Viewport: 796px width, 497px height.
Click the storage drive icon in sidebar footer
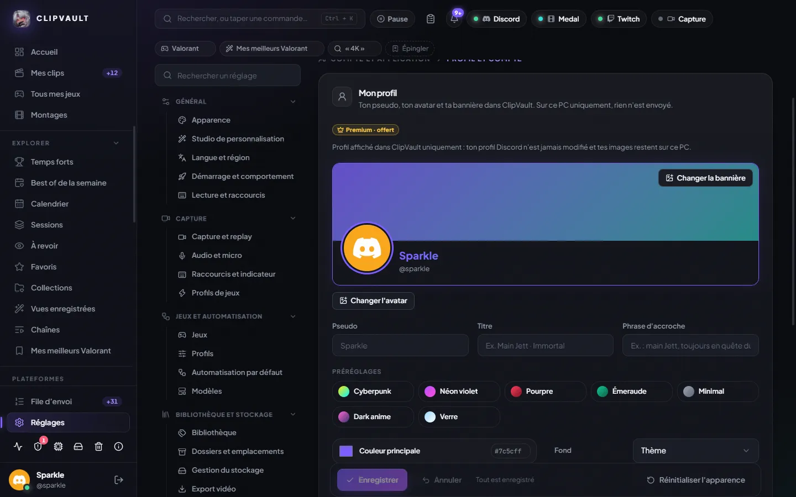(x=78, y=447)
